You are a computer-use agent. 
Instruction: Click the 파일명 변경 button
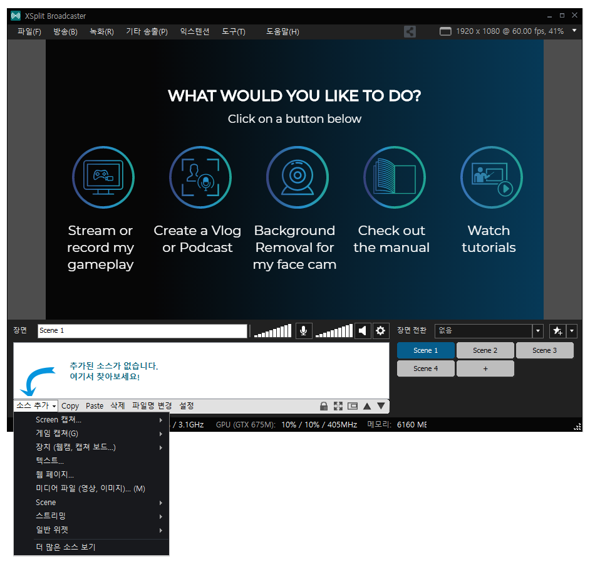coord(152,406)
